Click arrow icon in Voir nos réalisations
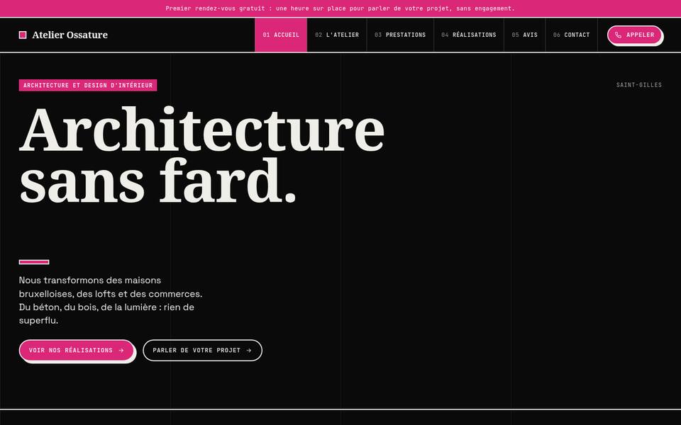 [121, 351]
